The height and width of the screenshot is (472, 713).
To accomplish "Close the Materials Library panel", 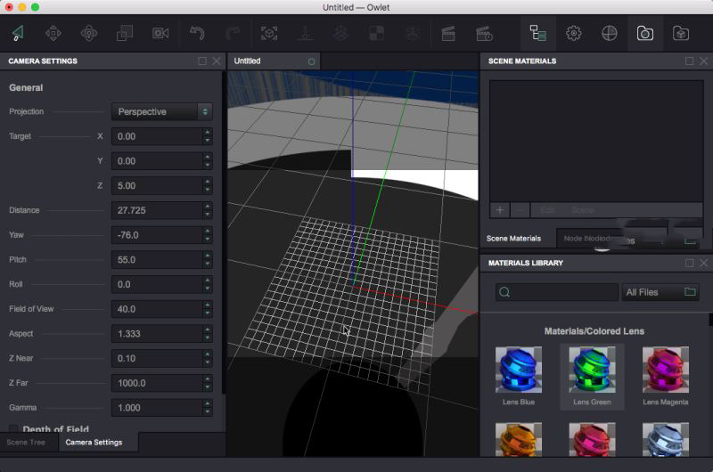I will (703, 263).
